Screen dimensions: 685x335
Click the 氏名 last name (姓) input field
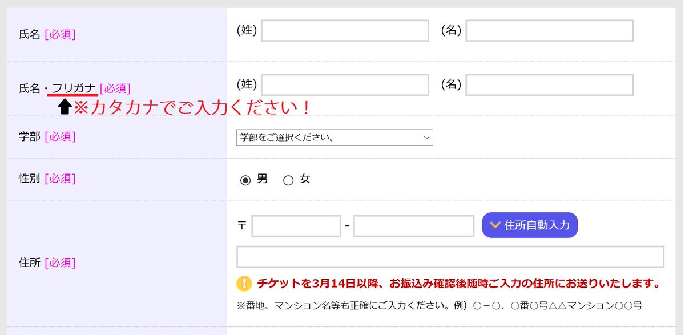coord(345,30)
